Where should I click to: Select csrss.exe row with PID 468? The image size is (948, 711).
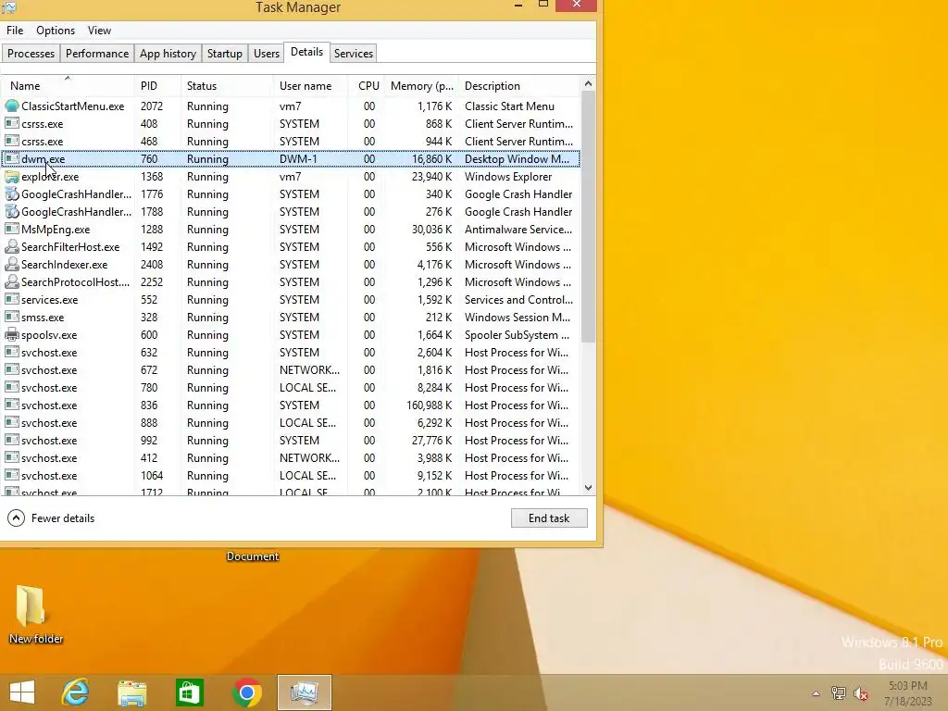pyautogui.click(x=291, y=141)
